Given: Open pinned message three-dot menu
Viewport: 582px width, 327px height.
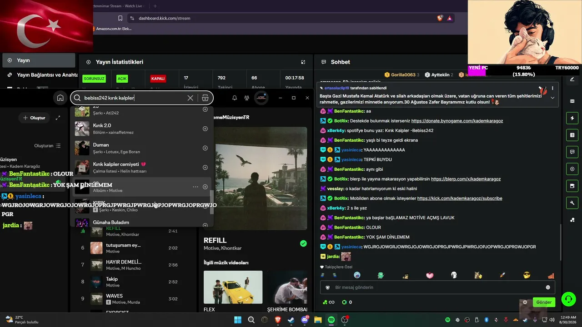Looking at the screenshot, I should point(552,88).
